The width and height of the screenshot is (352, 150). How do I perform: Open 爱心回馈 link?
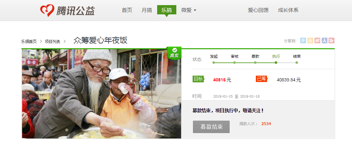tap(258, 10)
